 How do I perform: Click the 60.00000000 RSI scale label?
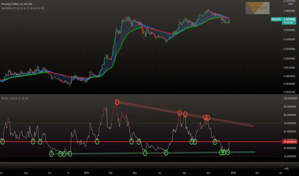(x=290, y=132)
